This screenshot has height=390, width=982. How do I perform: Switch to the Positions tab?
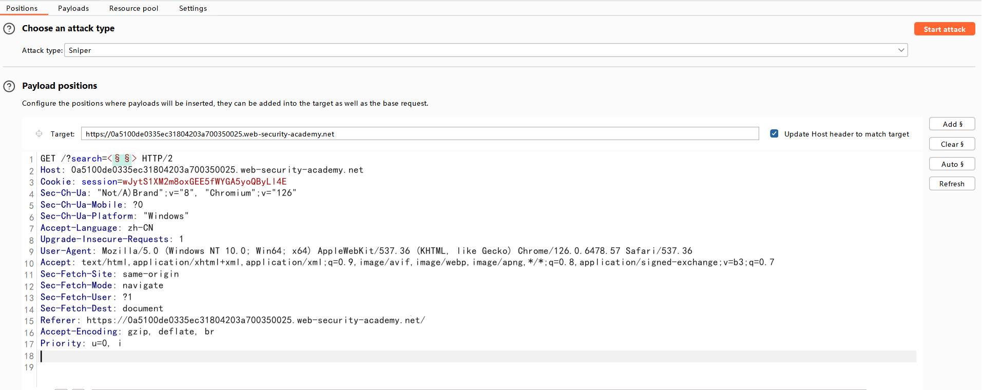[x=22, y=8]
